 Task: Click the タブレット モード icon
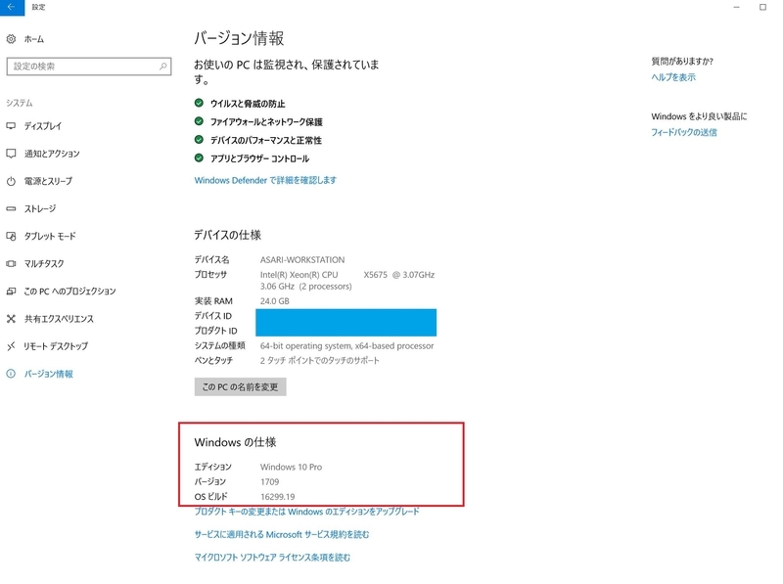click(11, 236)
